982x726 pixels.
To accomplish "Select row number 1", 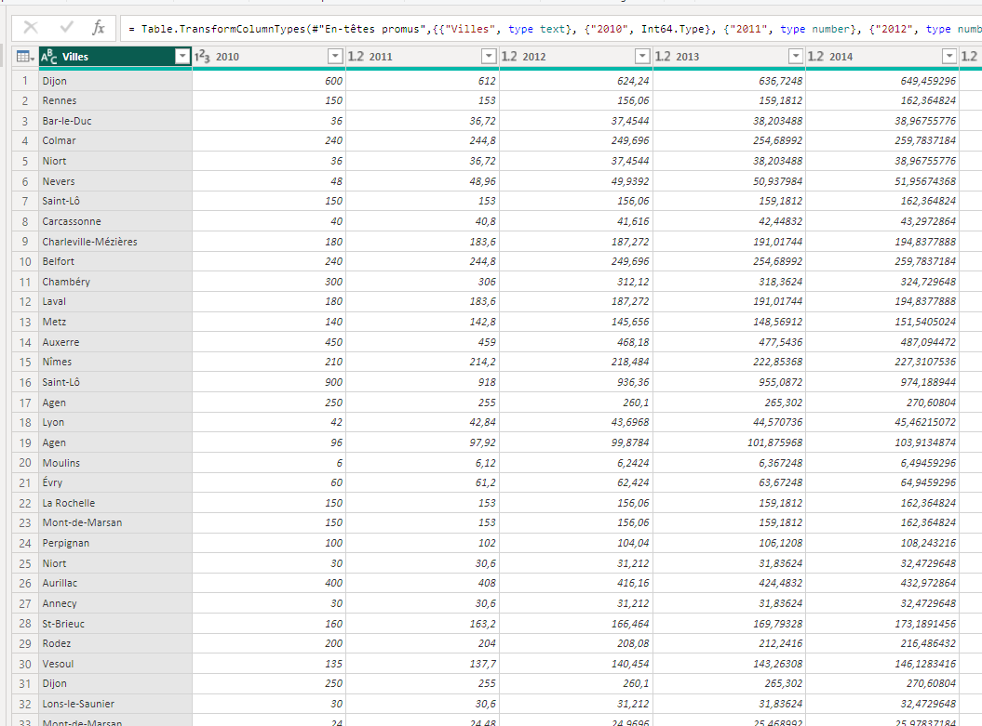I will 25,81.
